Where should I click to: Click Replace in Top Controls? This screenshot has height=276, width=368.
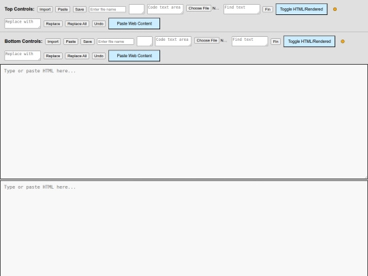(x=53, y=24)
